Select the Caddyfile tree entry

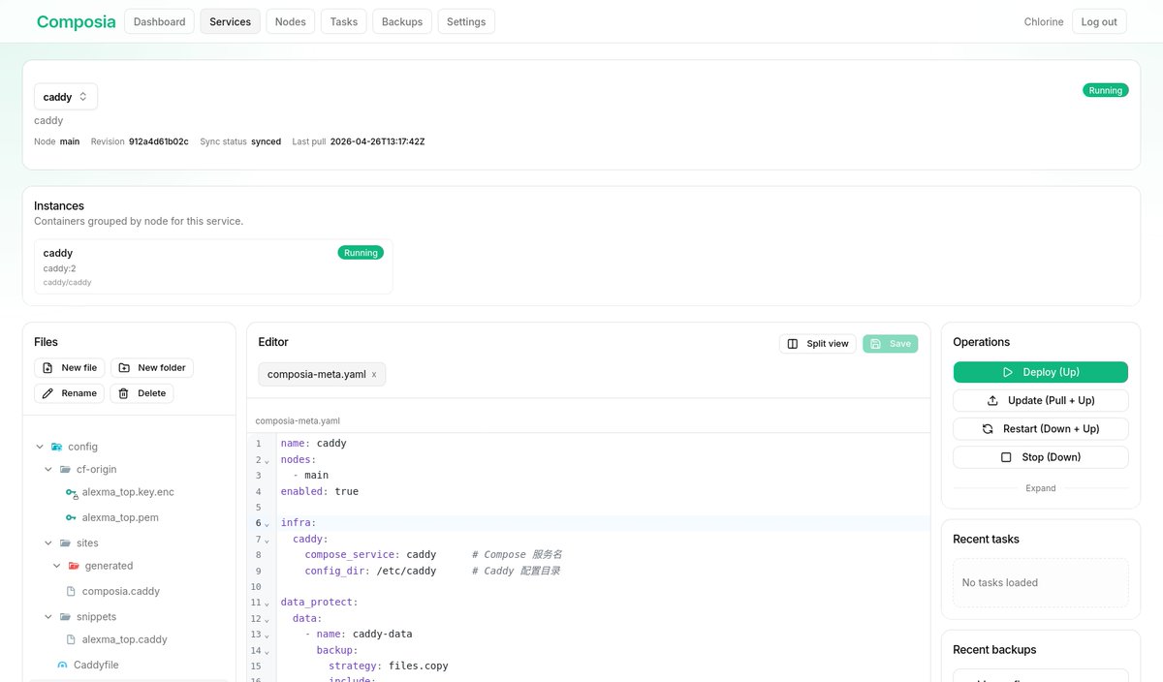pos(96,666)
